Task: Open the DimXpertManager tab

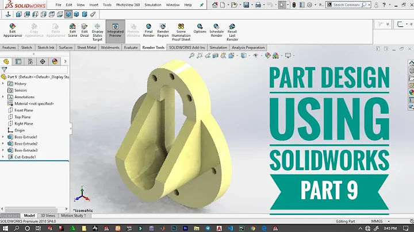Action: [x=43, y=61]
